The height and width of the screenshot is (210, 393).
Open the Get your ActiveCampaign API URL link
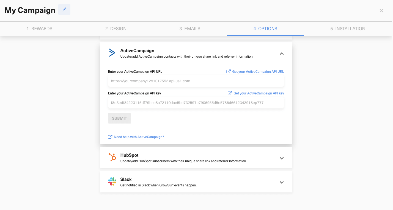(258, 71)
